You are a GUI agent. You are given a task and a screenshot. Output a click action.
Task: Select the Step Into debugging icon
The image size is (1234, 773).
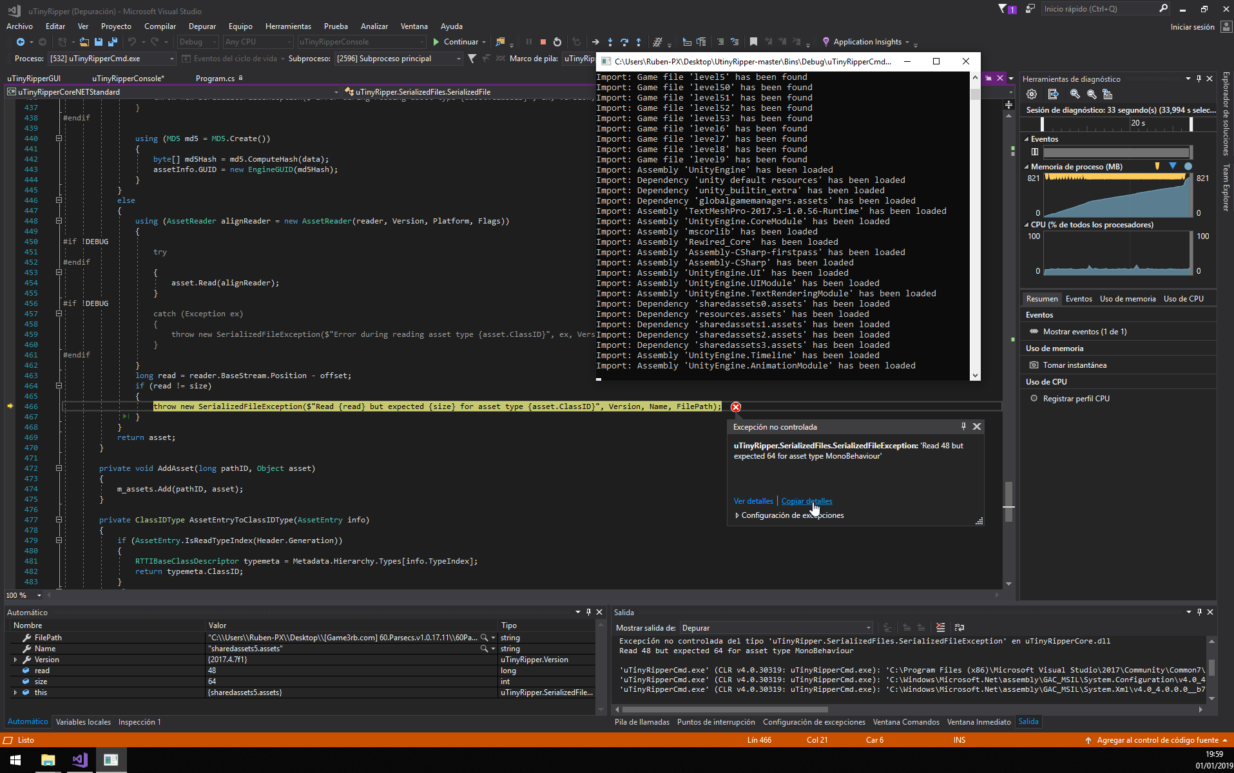(x=609, y=41)
